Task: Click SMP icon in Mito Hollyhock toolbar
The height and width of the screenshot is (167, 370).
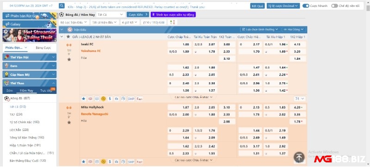Action: click(131, 161)
